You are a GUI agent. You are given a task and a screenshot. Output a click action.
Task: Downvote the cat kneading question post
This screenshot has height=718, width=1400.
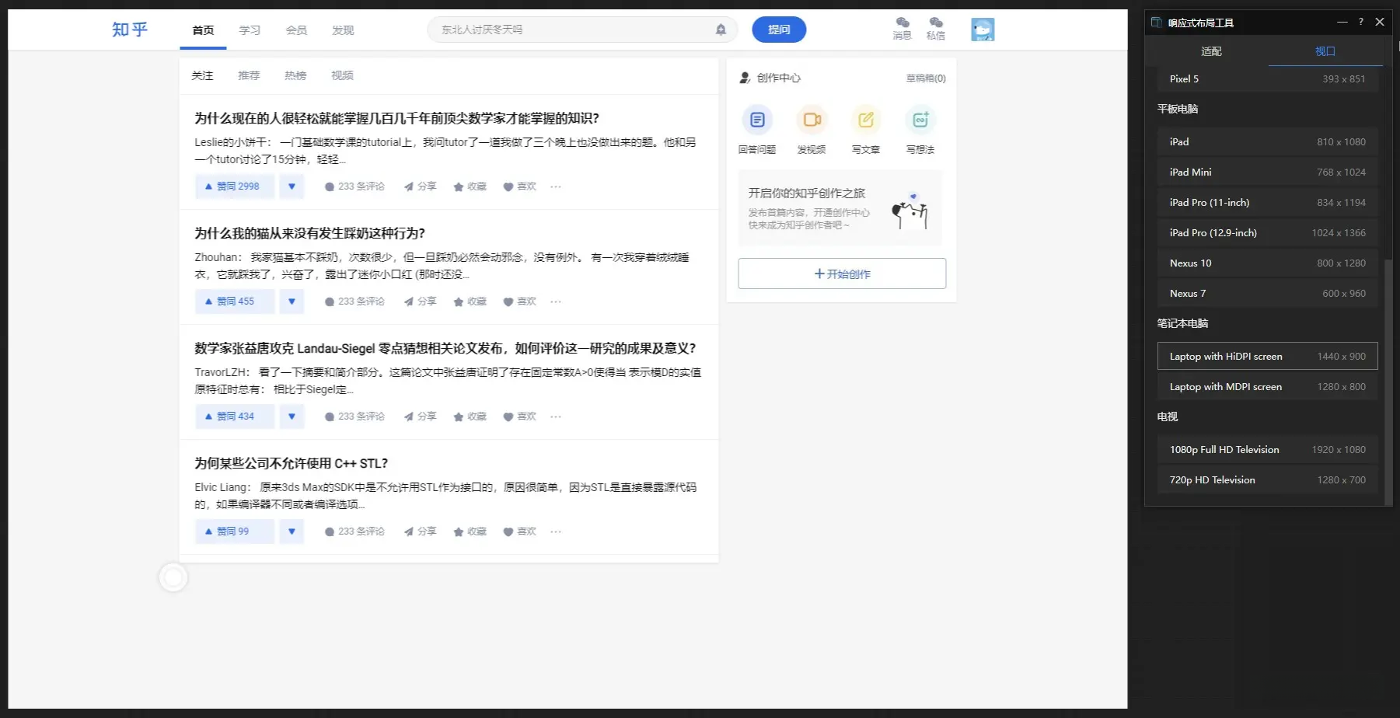click(x=292, y=301)
